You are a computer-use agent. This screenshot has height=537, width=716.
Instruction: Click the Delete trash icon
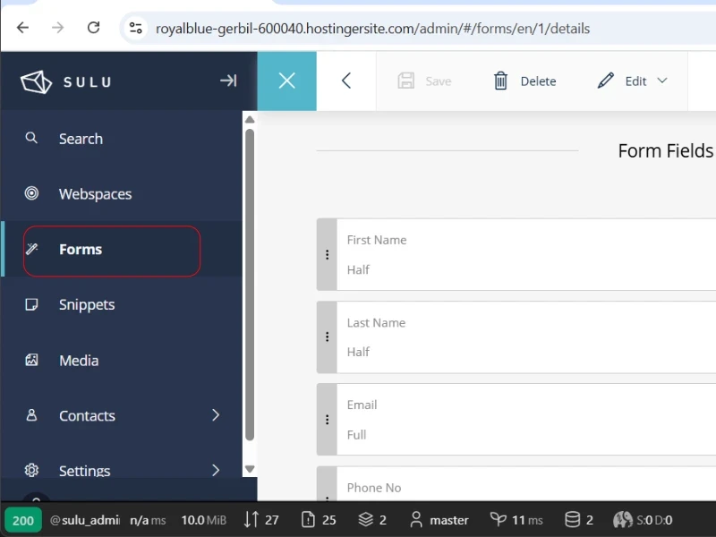[x=501, y=81]
